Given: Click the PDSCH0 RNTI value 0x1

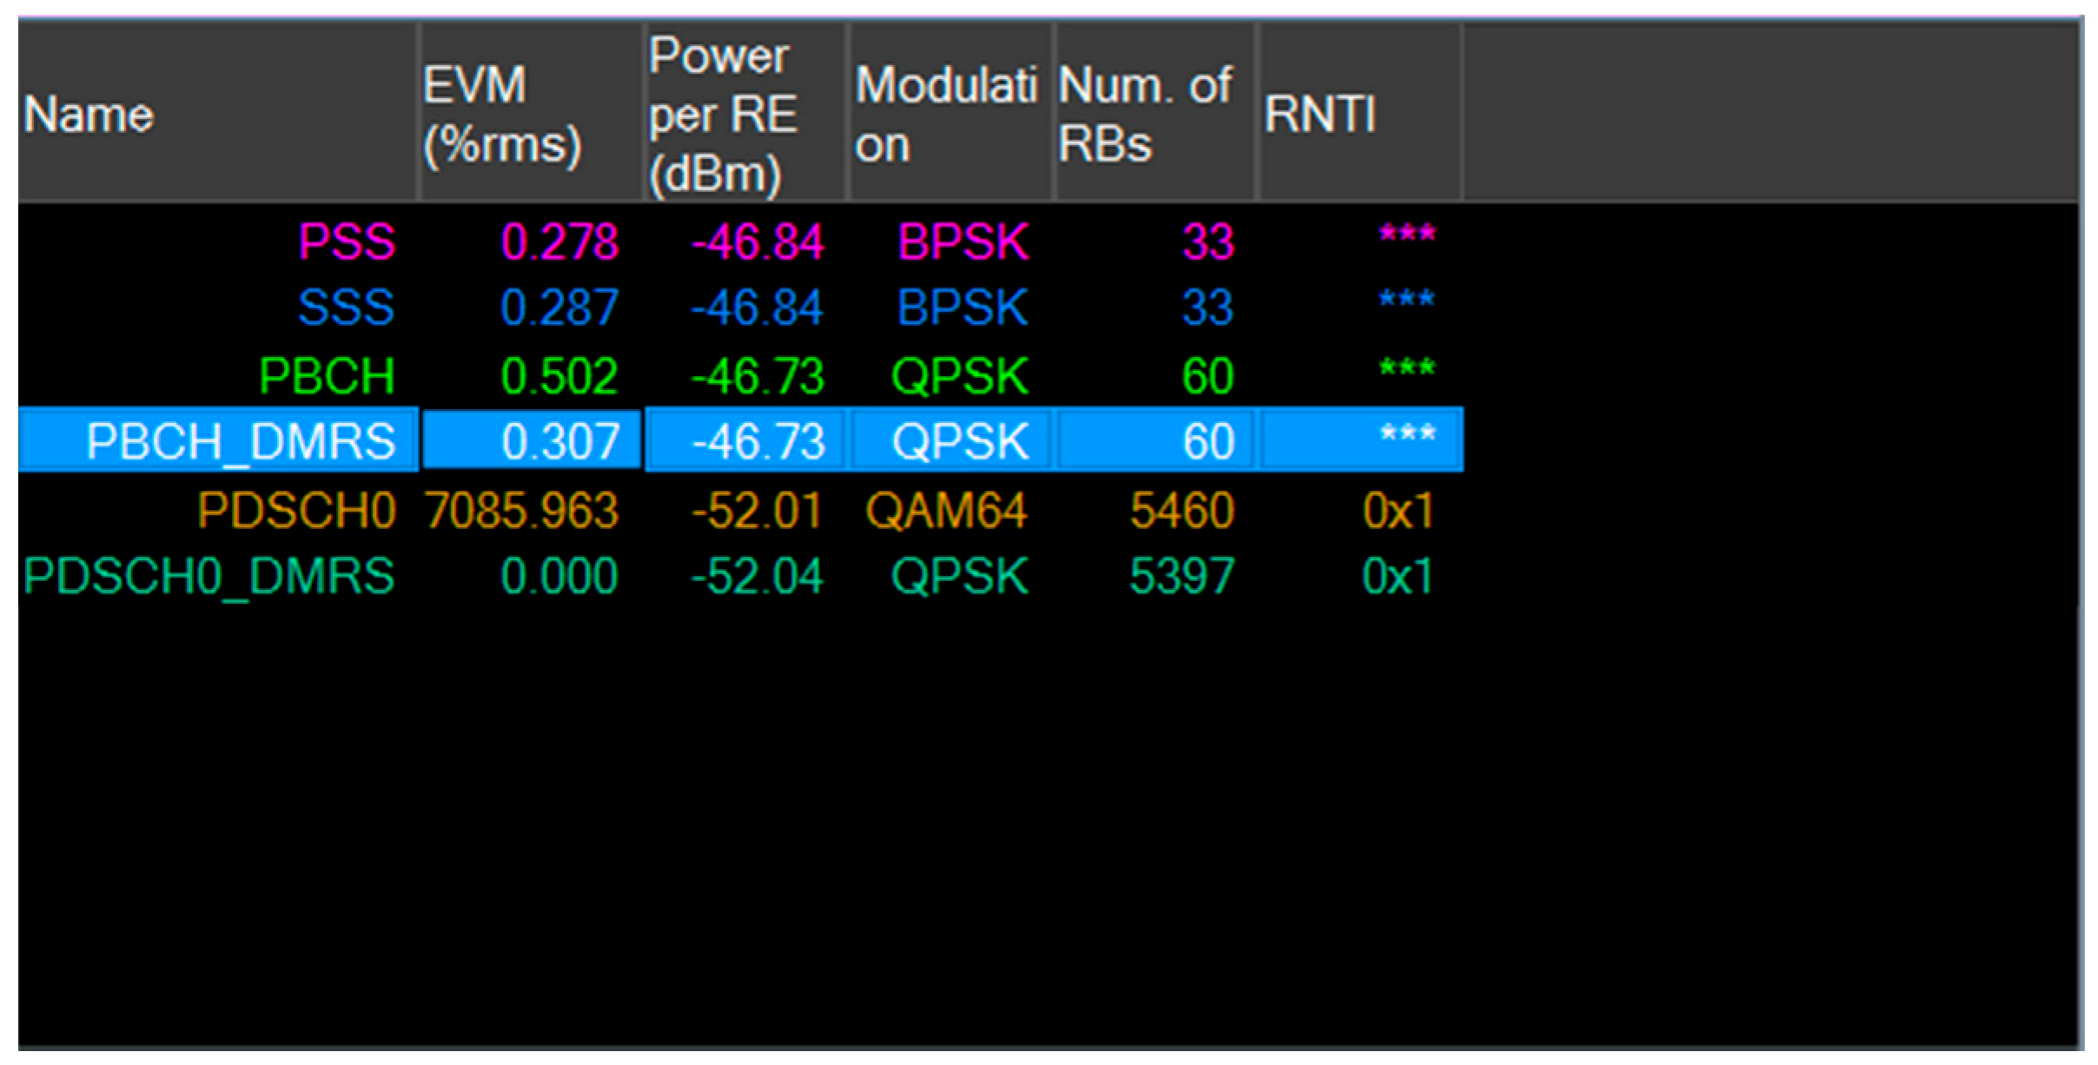Looking at the screenshot, I should tap(1397, 510).
